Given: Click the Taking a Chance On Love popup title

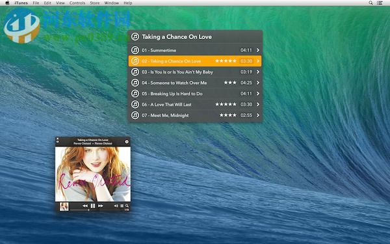Looking at the screenshot, I should point(177,37).
